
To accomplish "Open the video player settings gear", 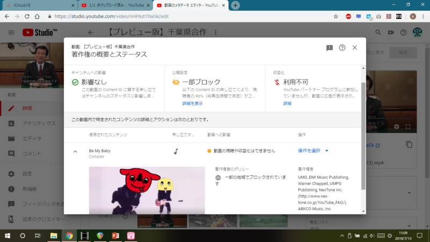I will [397, 127].
